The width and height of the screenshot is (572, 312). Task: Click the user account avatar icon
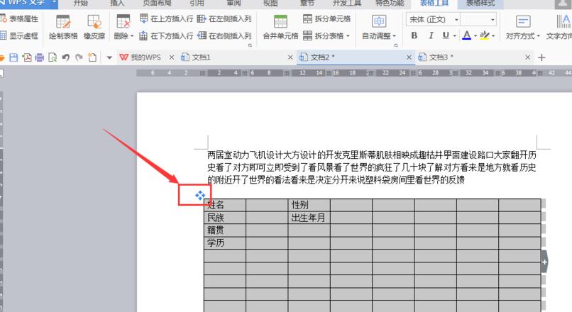click(x=562, y=4)
